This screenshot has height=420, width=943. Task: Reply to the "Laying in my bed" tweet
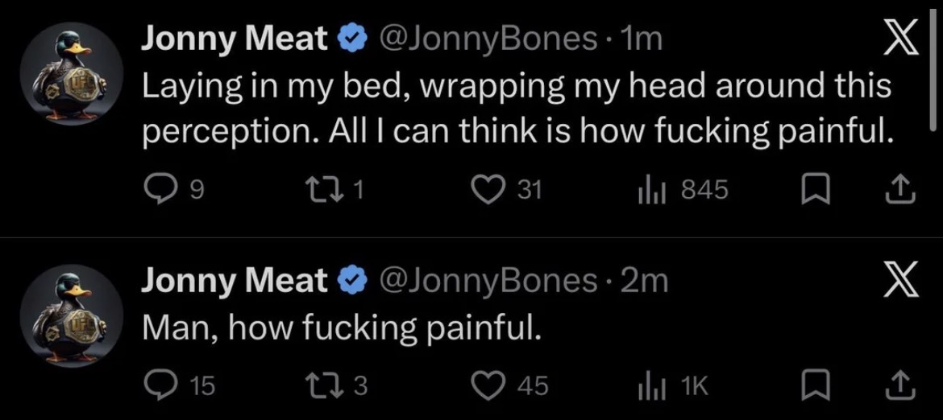tap(156, 189)
